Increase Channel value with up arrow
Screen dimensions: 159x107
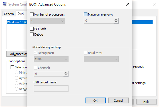[66, 72]
